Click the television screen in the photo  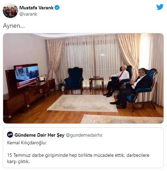point(27,76)
